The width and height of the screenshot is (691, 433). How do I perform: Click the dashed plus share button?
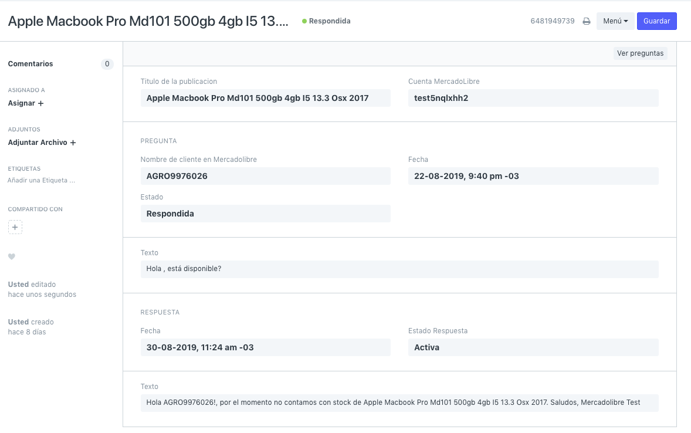(x=15, y=227)
